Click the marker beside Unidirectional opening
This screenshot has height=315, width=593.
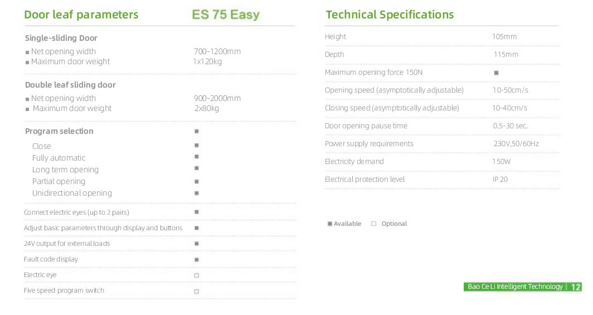[x=196, y=193]
